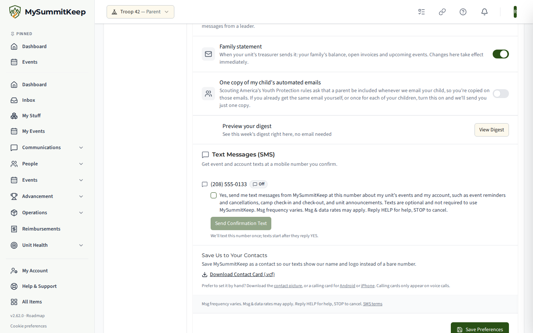This screenshot has height=333, width=533.
Task: Turn off the Family statement toggle
Action: (501, 54)
